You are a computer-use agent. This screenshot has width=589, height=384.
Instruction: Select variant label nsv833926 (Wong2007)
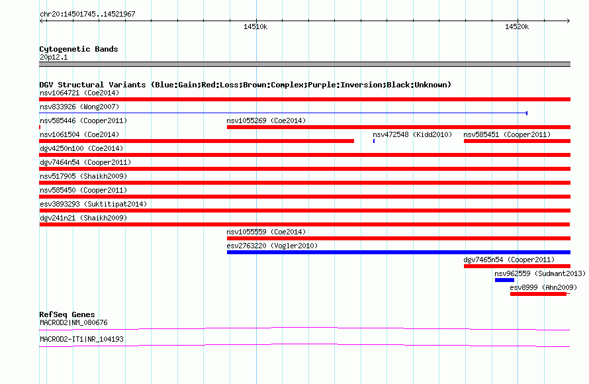[79, 107]
